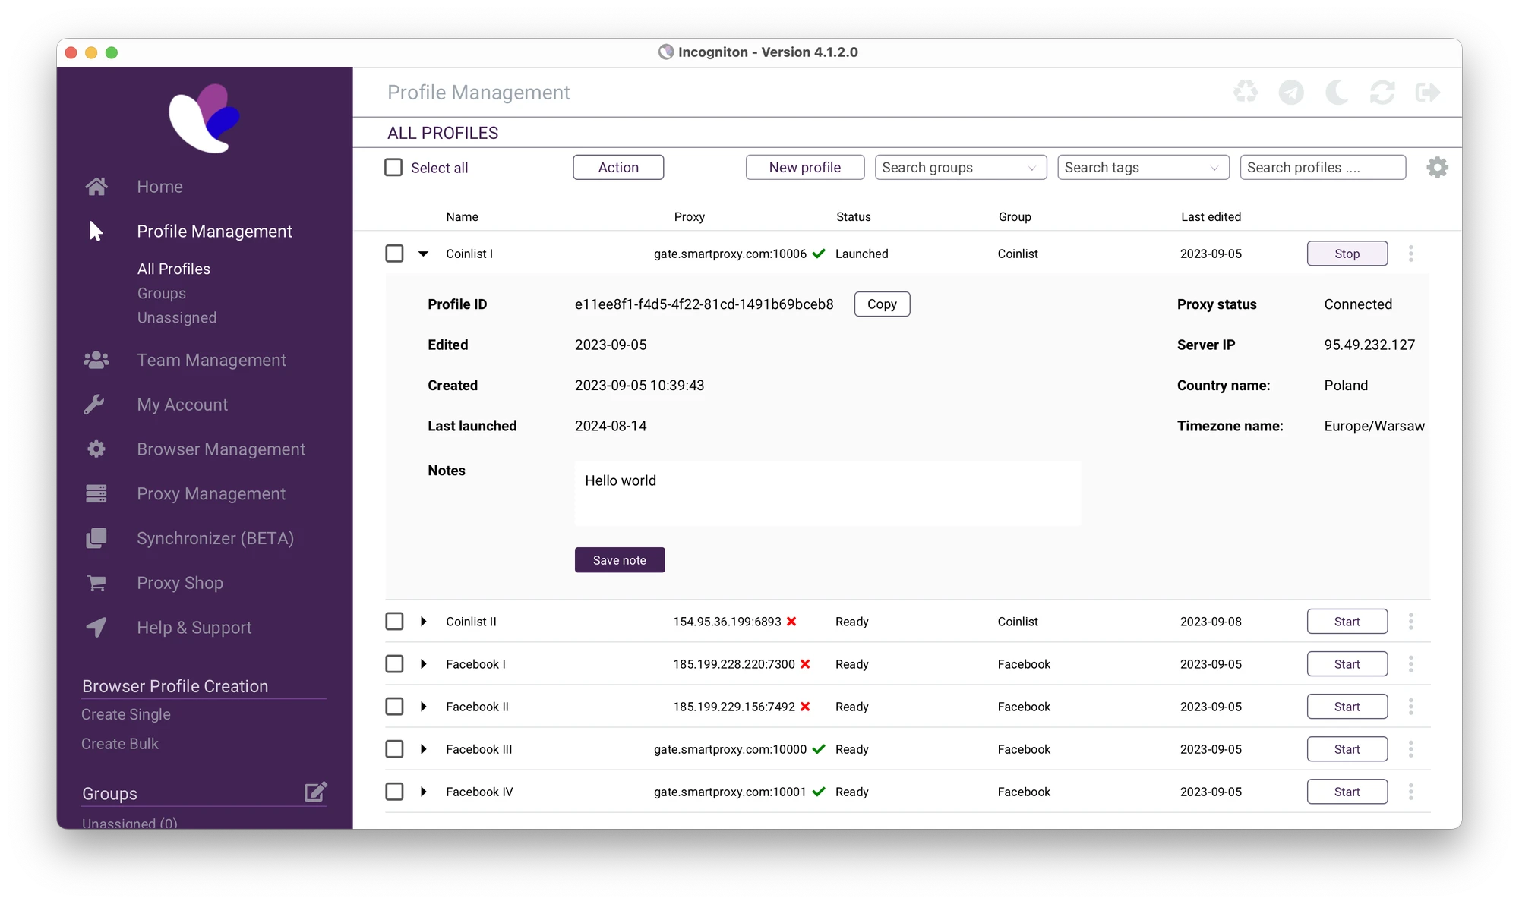Click the New profile button
This screenshot has height=904, width=1519.
(805, 168)
